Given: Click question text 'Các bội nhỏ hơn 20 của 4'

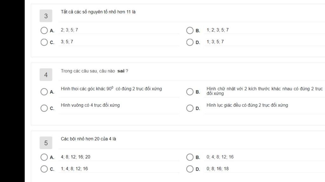Looking at the screenshot, I should pos(88,139).
